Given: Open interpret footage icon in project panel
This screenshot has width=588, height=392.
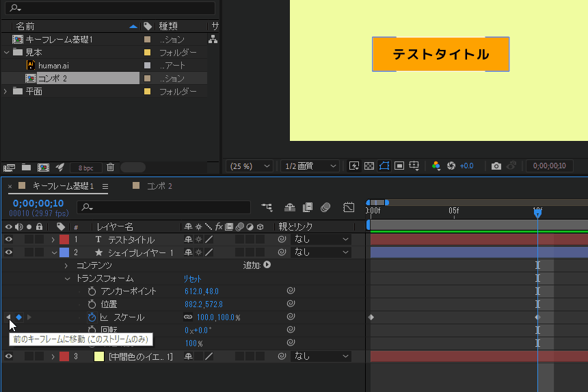Looking at the screenshot, I should [9, 168].
